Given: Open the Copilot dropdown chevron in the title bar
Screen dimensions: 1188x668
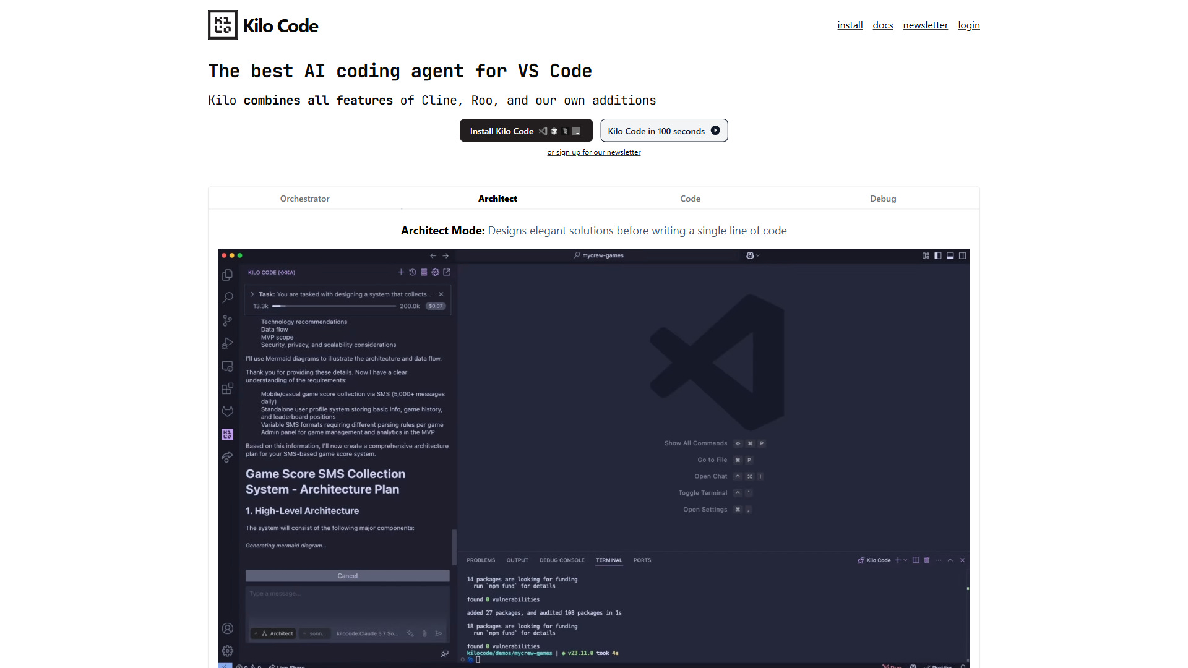Looking at the screenshot, I should (758, 255).
